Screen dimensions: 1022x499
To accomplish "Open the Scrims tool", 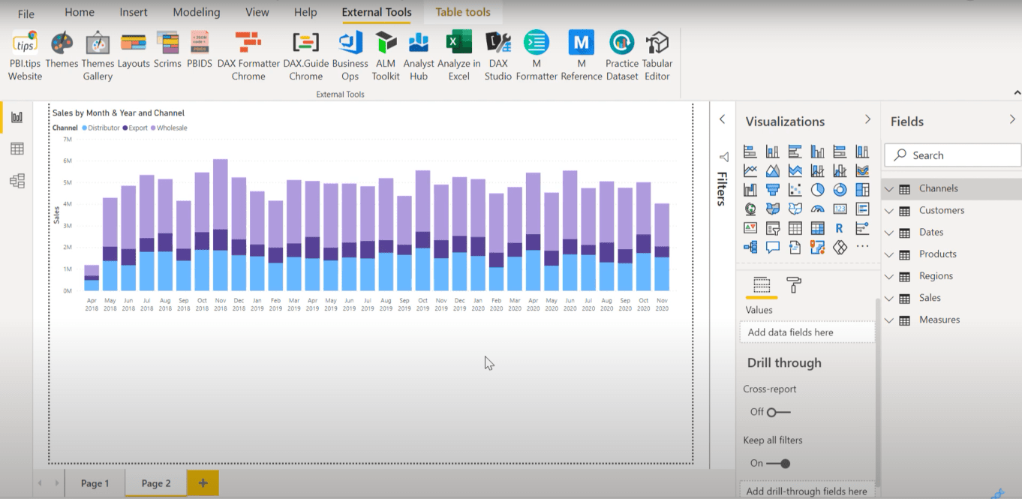I will (x=167, y=50).
